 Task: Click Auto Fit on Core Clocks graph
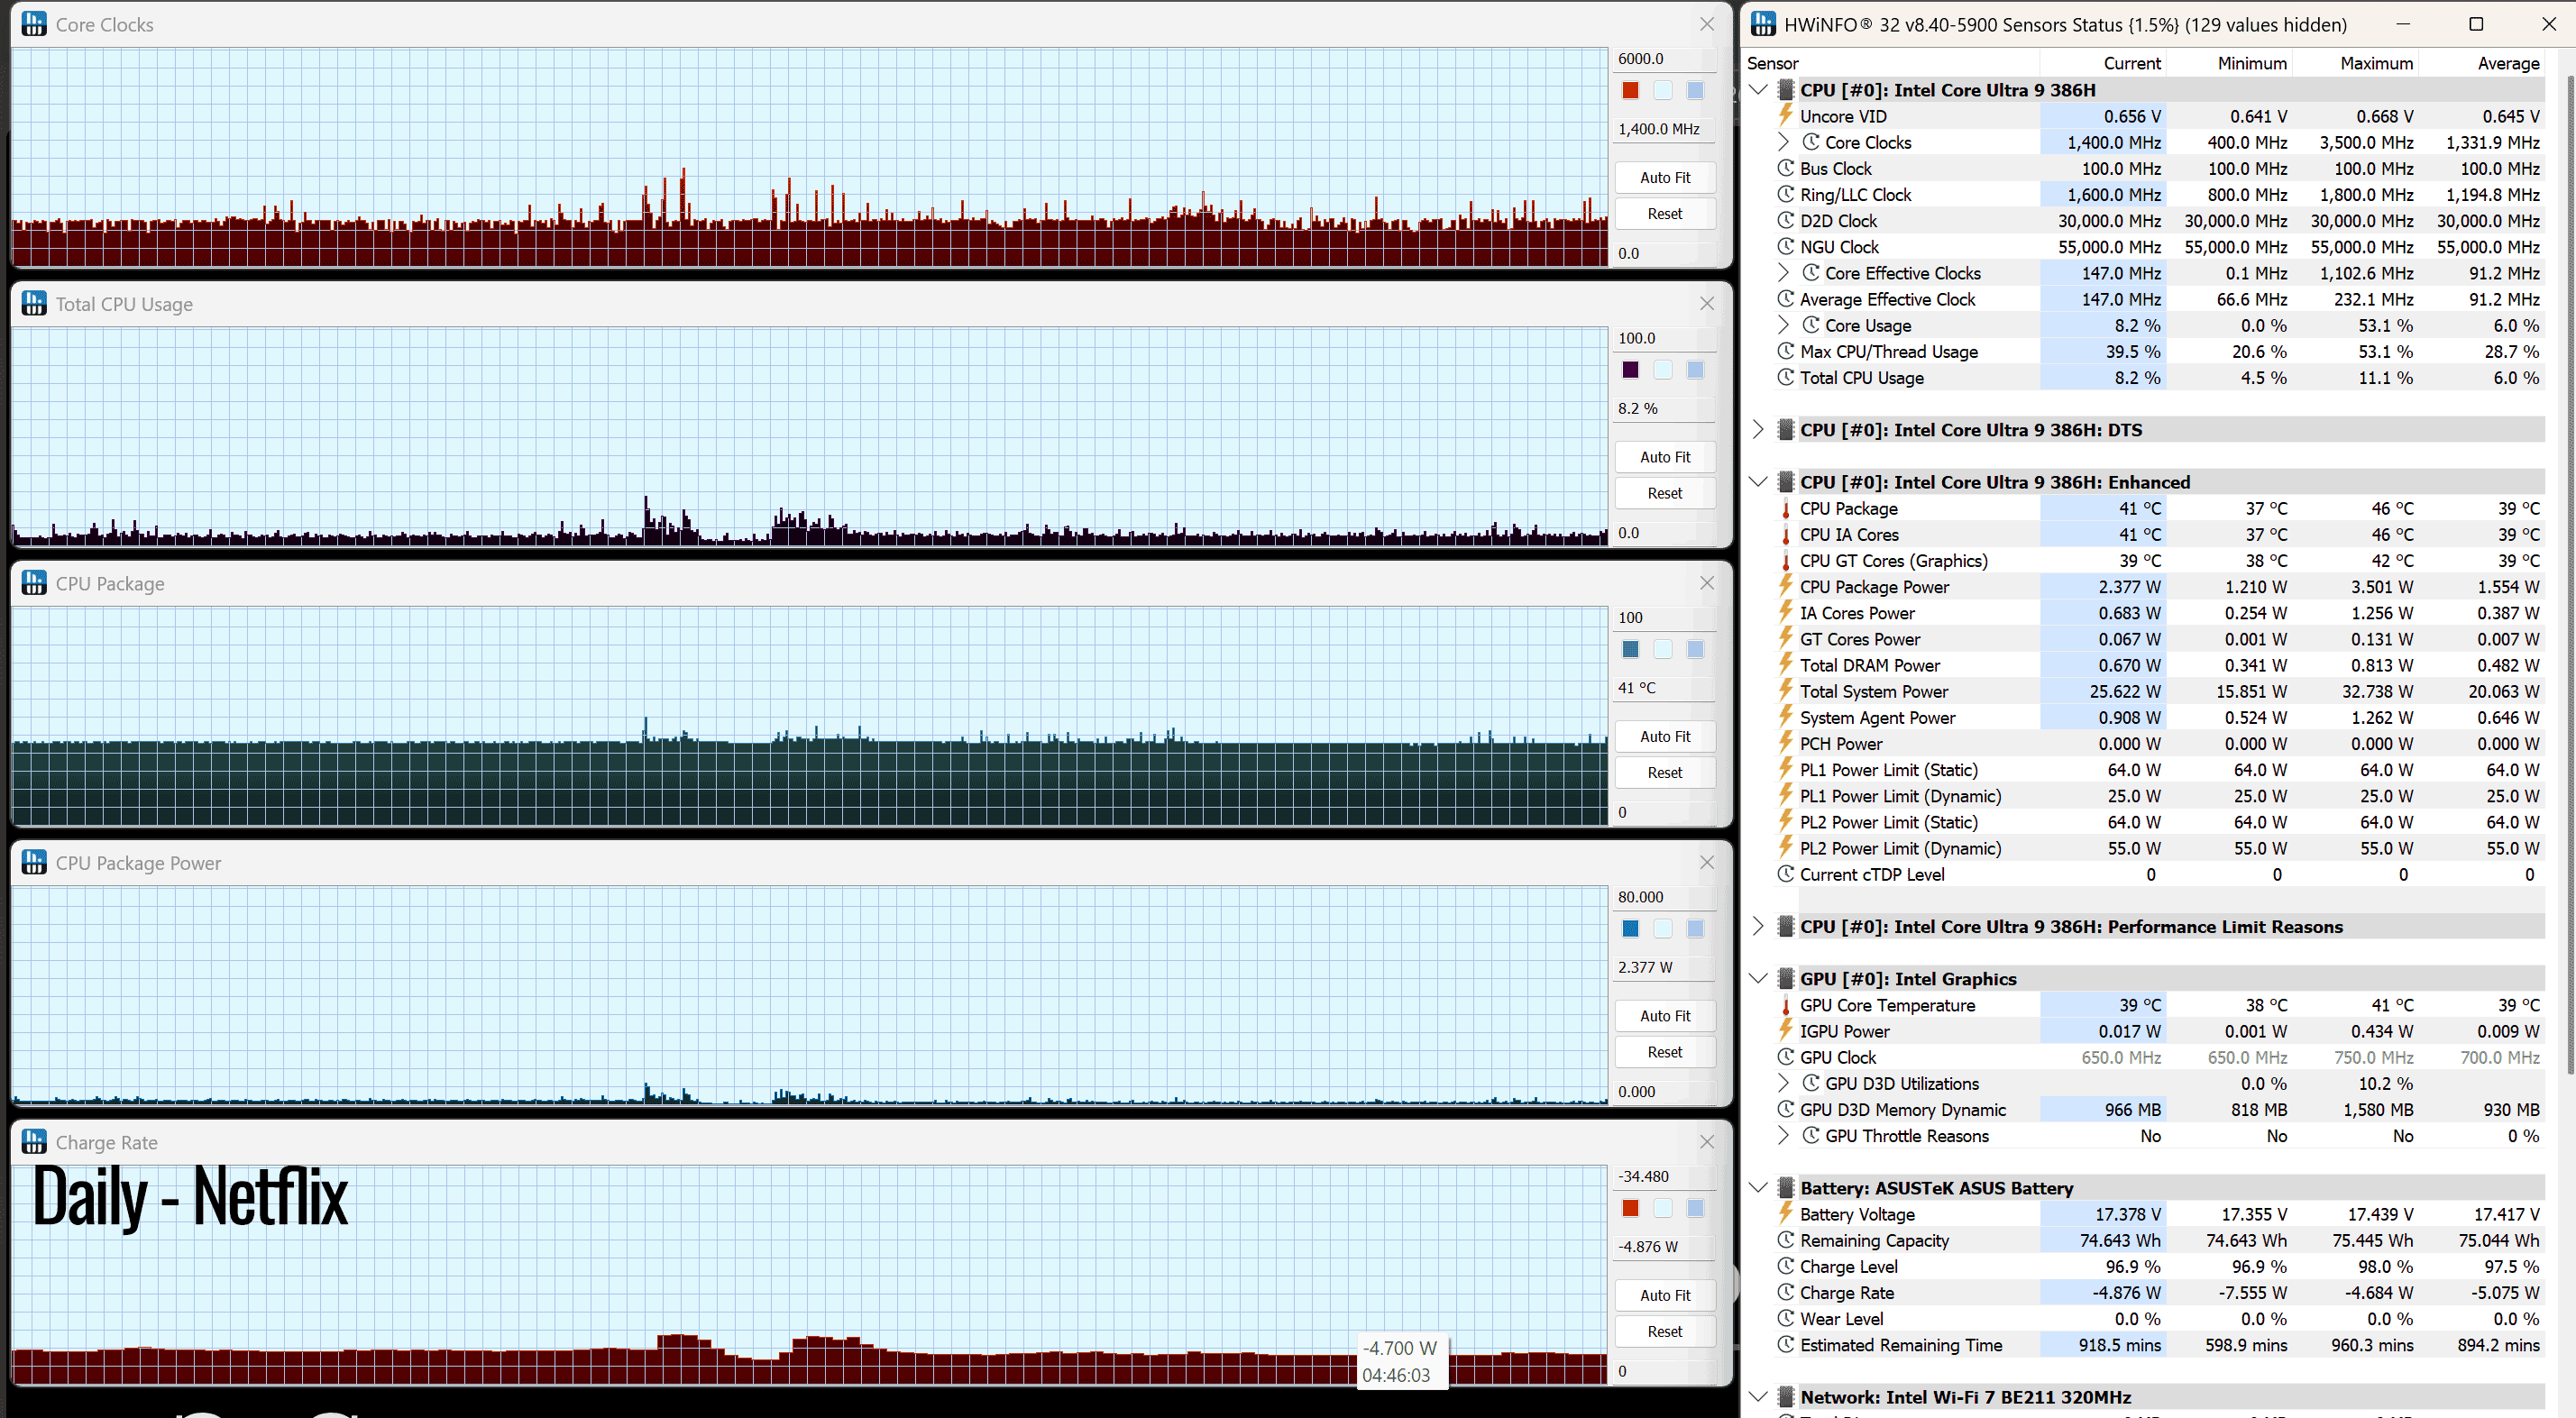(x=1665, y=177)
